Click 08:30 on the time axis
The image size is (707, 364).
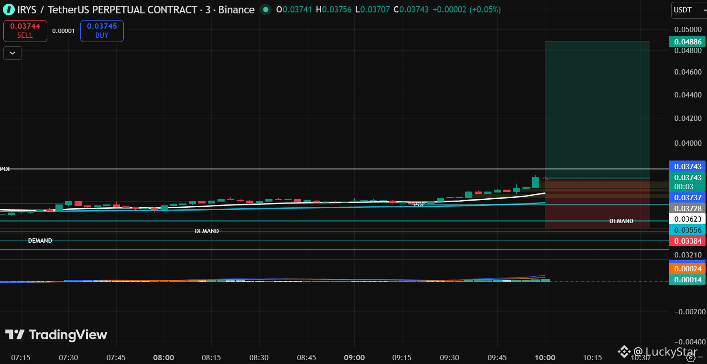click(x=259, y=357)
